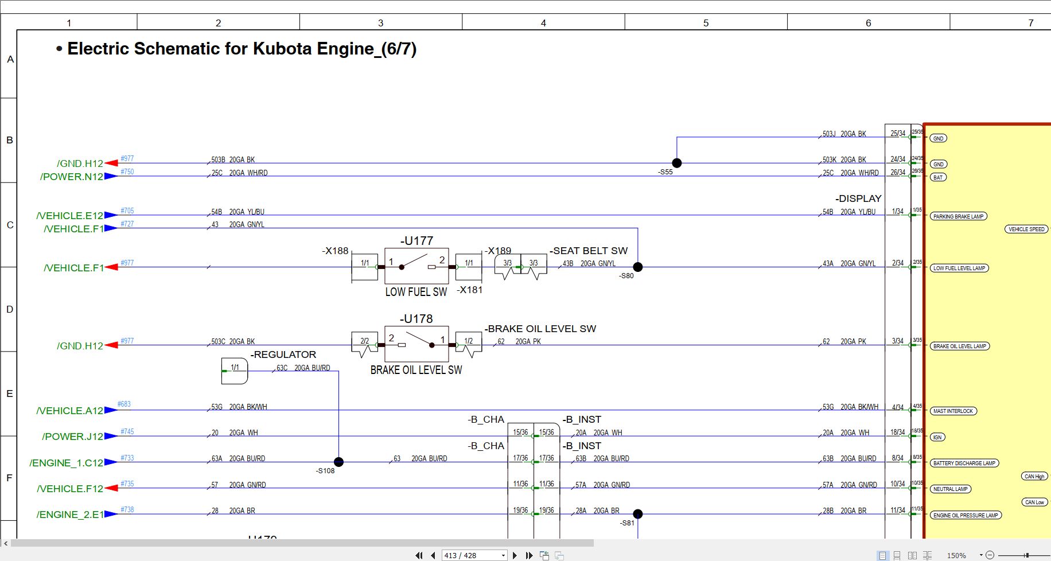Jump to the first page
This screenshot has width=1051, height=561.
click(x=419, y=555)
